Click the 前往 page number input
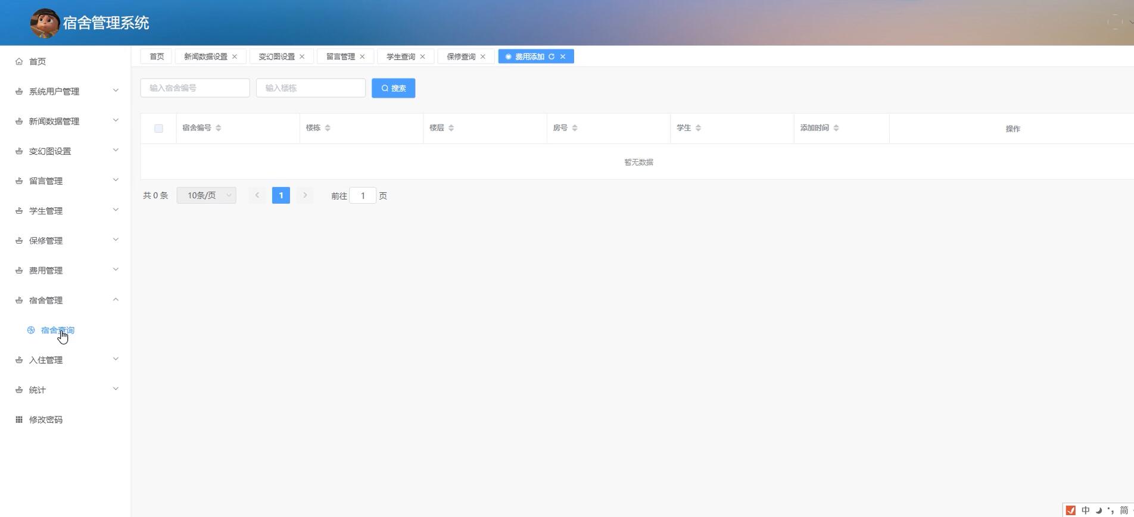1134x517 pixels. 363,195
